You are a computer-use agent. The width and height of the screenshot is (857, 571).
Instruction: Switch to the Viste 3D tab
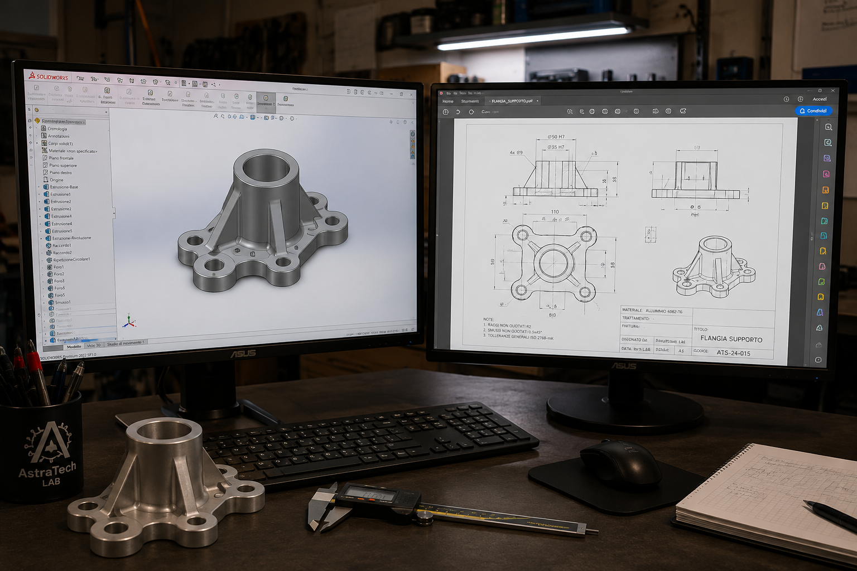click(94, 345)
